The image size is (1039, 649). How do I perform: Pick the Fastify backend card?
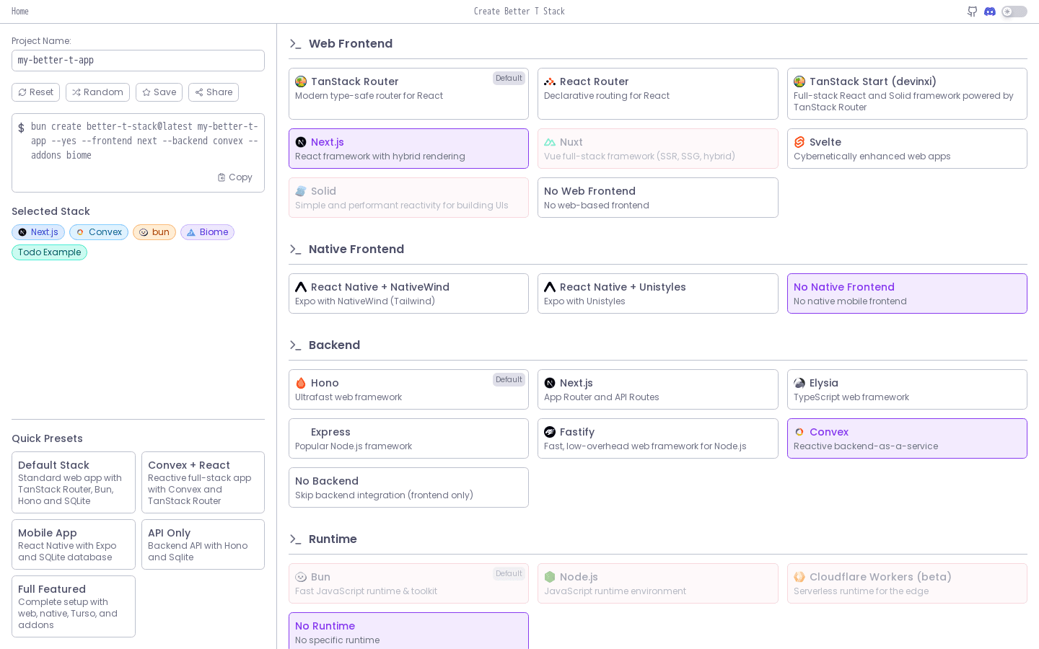pyautogui.click(x=657, y=438)
